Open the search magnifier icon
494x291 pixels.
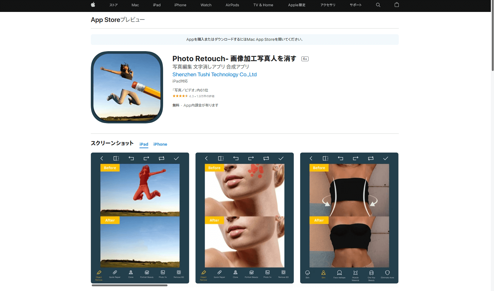[x=378, y=5]
